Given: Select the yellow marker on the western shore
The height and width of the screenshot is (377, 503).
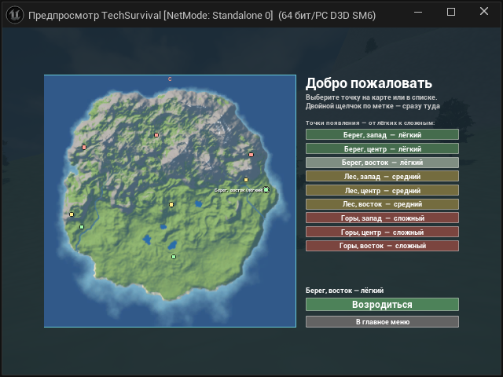Looking at the screenshot, I should point(72,214).
